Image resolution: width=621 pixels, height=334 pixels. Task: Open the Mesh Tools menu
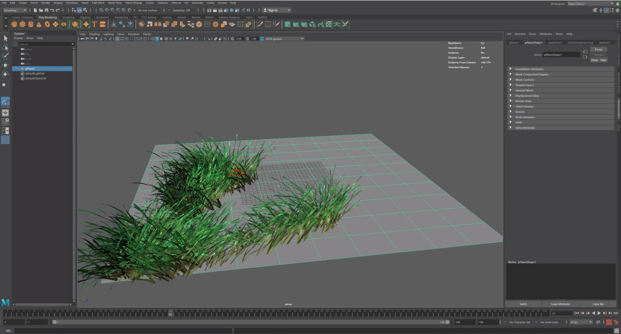(115, 3)
